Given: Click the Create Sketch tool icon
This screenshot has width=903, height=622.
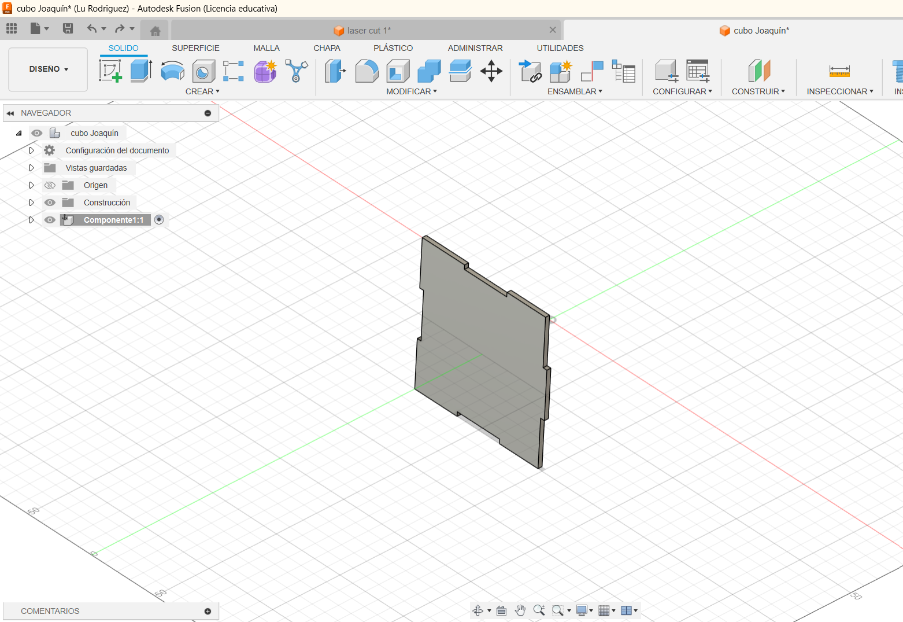Looking at the screenshot, I should [110, 71].
